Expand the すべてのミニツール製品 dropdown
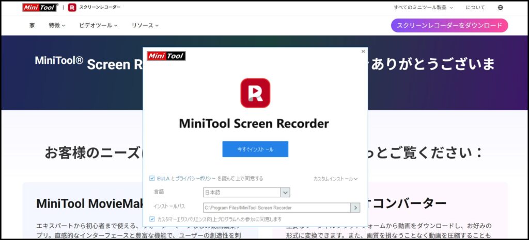This screenshot has height=240, width=529. click(x=423, y=8)
